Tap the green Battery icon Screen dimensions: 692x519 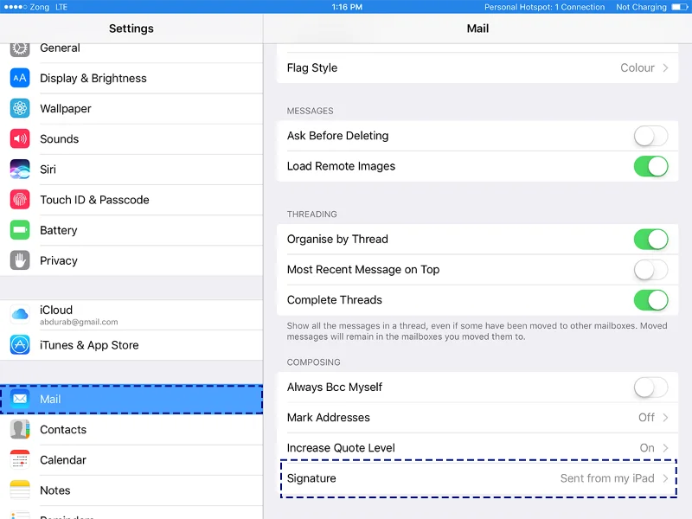(x=20, y=230)
